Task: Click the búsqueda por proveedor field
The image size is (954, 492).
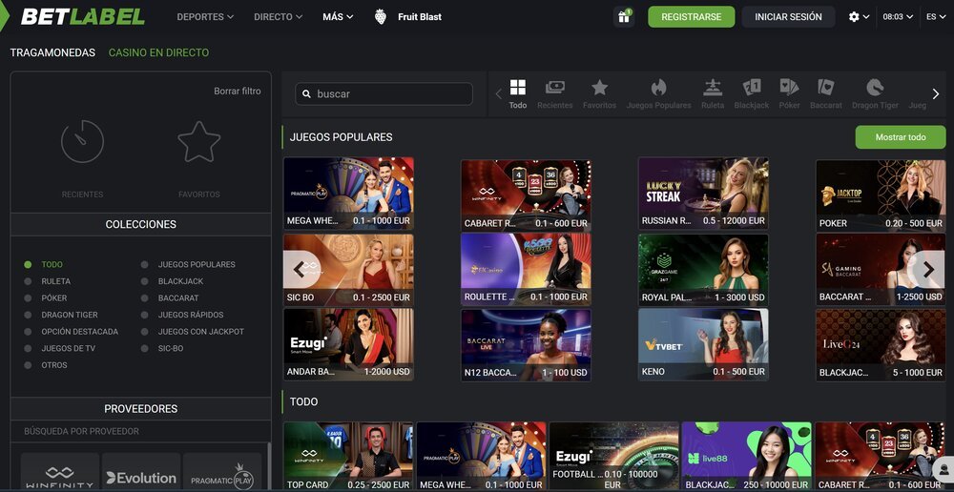Action: click(x=140, y=431)
